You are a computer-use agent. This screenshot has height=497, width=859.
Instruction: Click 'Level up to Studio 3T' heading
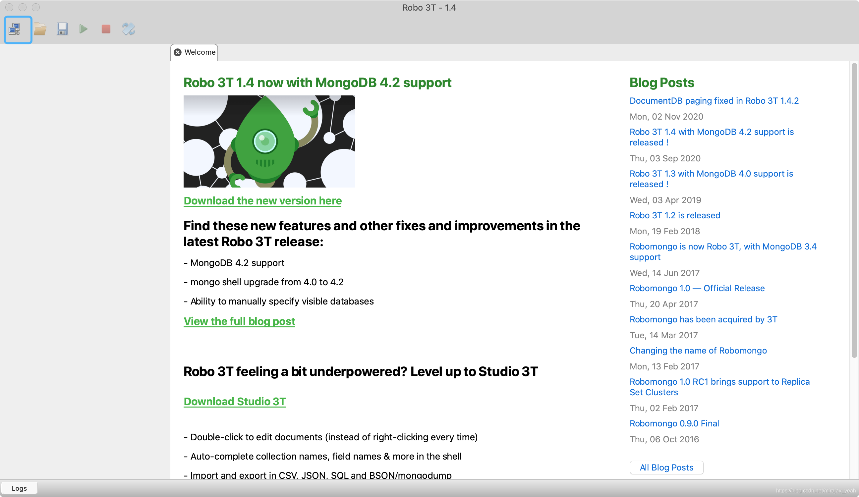click(x=474, y=371)
